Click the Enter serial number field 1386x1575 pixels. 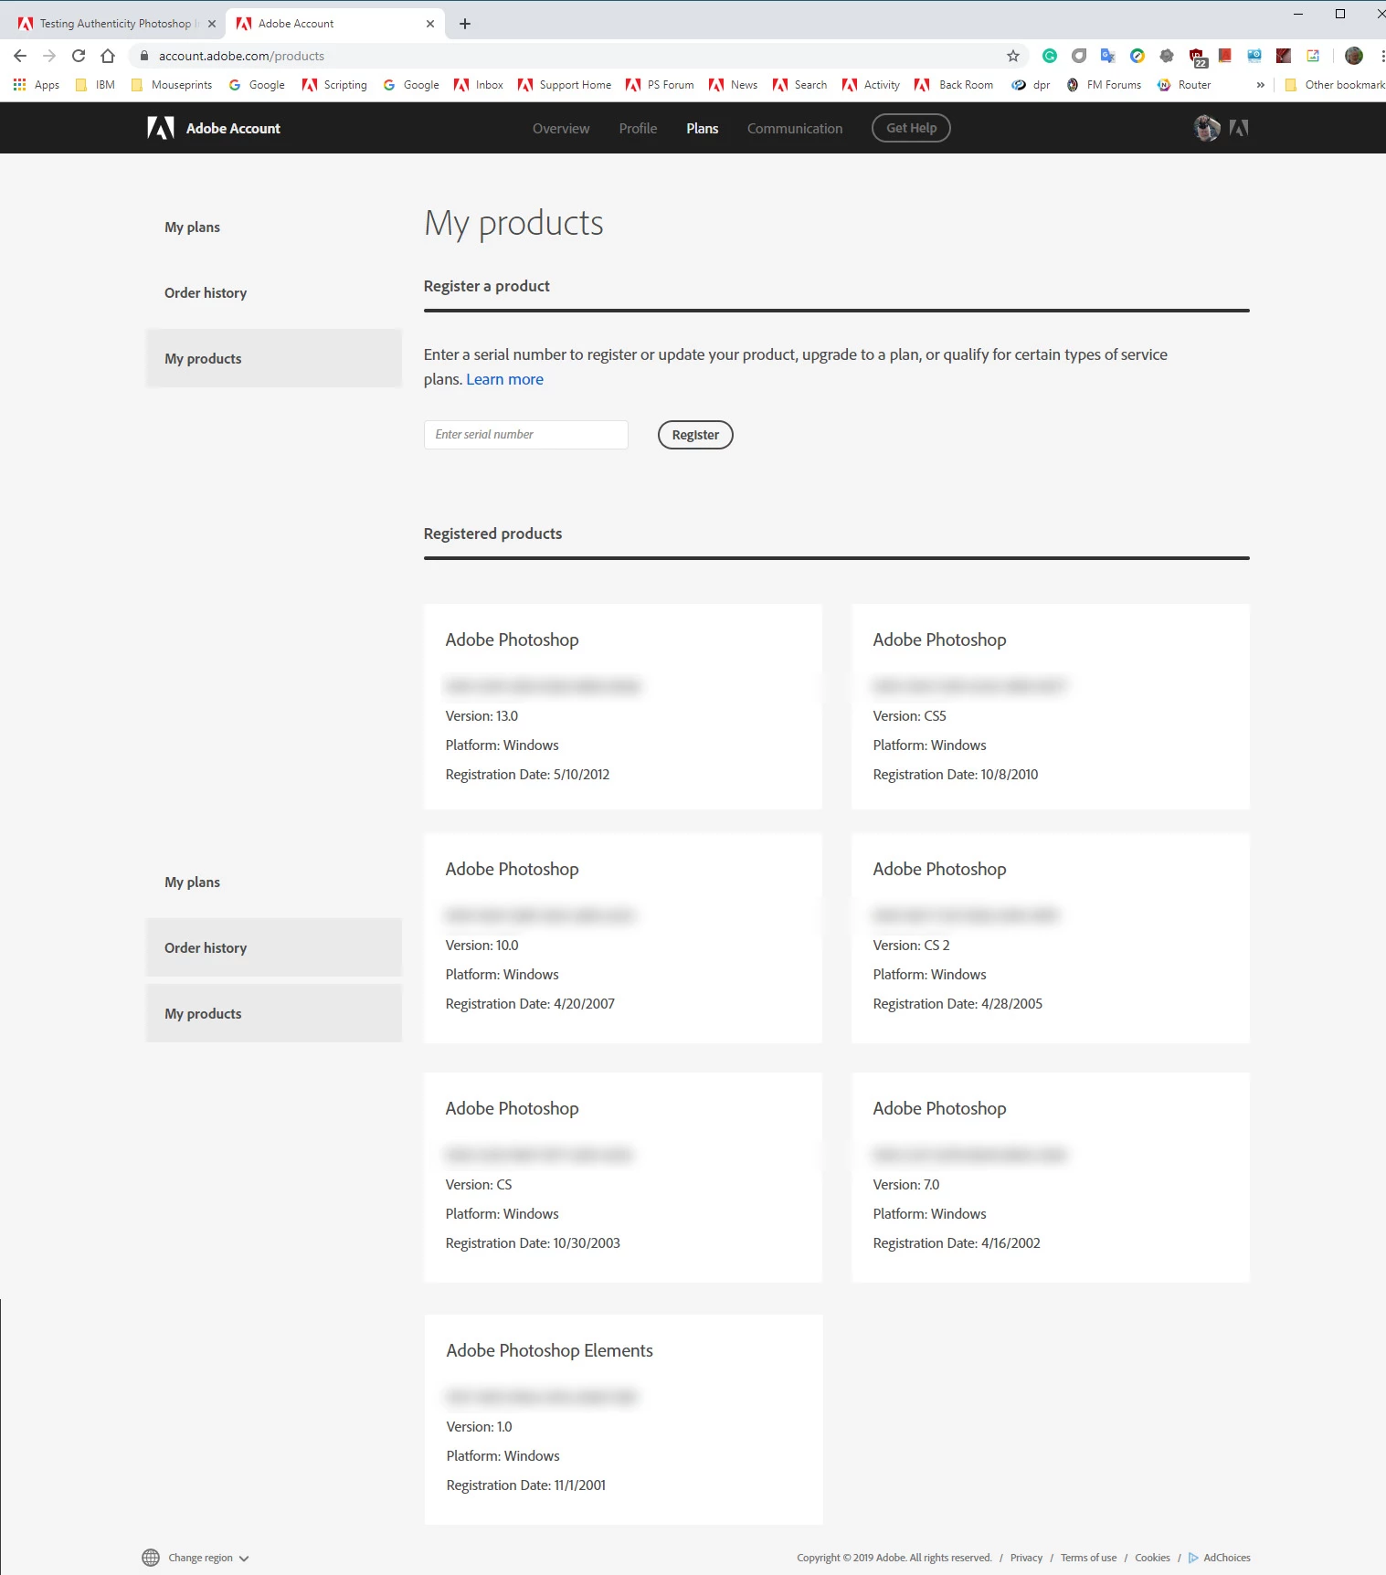[x=525, y=435]
